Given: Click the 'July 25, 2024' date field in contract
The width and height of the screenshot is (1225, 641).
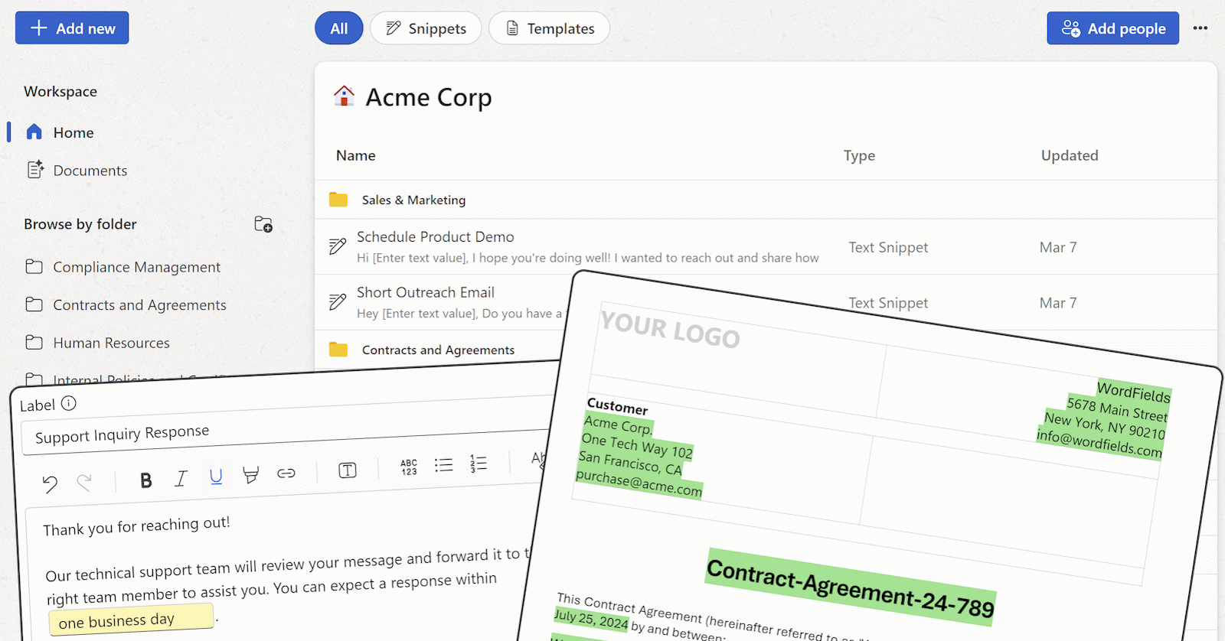Looking at the screenshot, I should [x=590, y=619].
